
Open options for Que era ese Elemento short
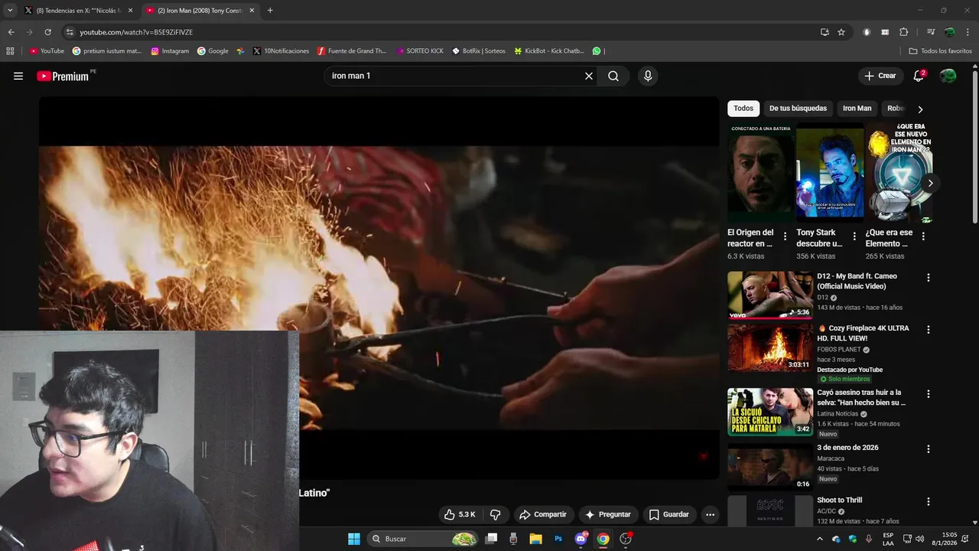click(923, 236)
